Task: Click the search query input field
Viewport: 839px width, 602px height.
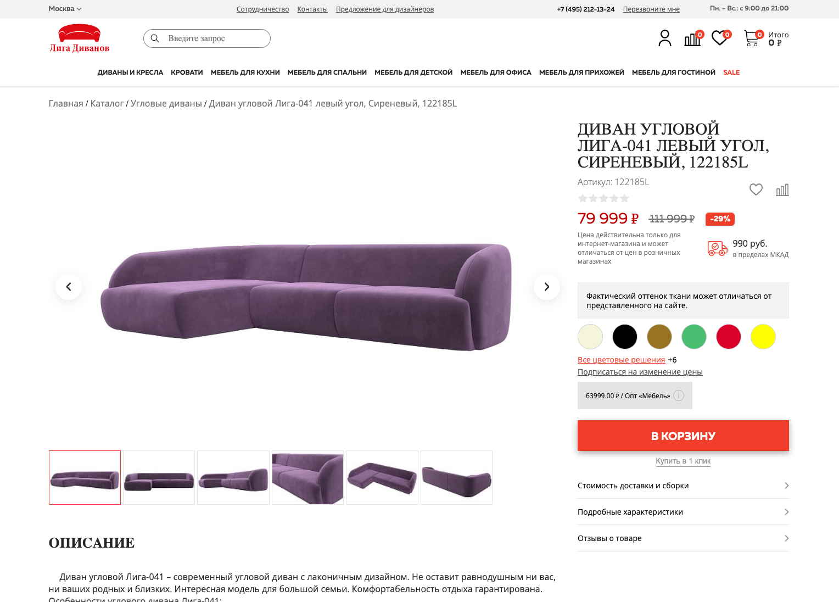Action: (x=207, y=38)
